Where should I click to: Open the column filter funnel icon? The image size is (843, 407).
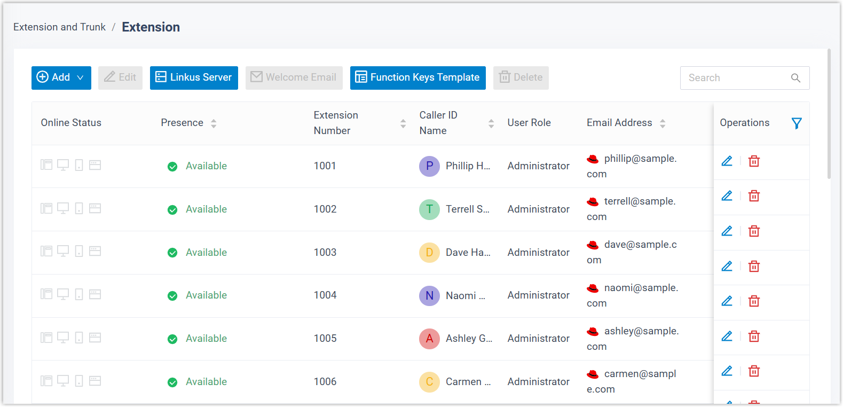pyautogui.click(x=796, y=123)
